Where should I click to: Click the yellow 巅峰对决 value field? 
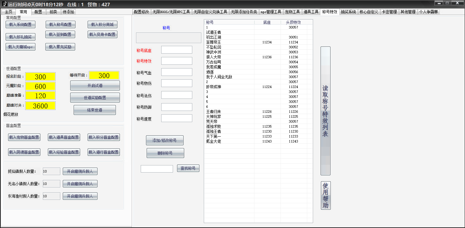[x=40, y=106]
